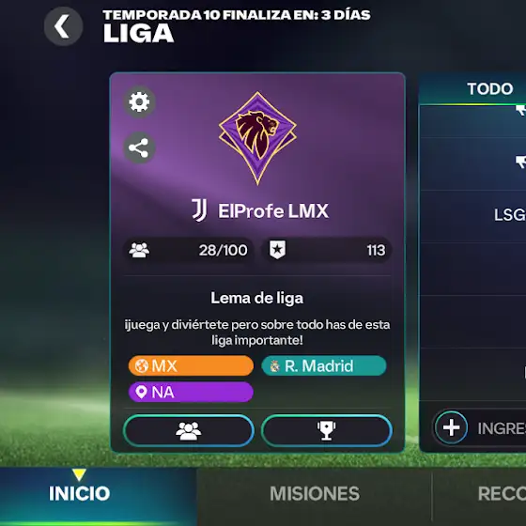
Task: Tap the lion league crest emblem
Action: [x=257, y=138]
